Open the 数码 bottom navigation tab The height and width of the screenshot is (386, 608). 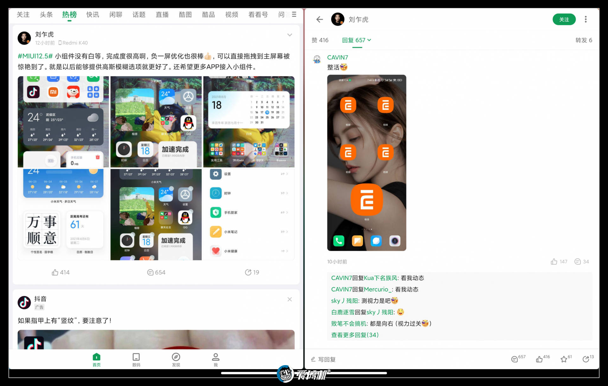click(x=136, y=360)
